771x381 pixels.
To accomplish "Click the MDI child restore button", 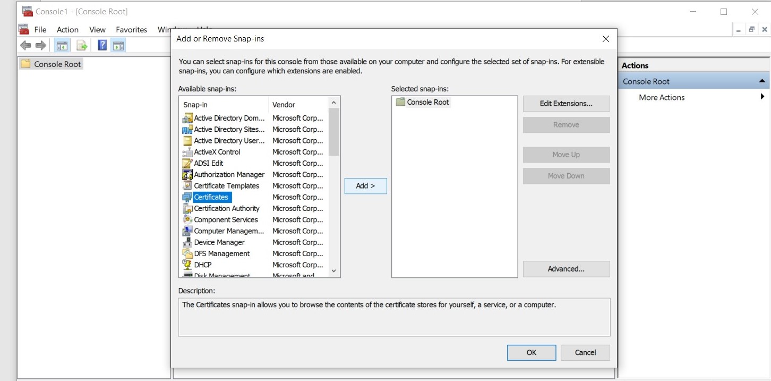I will pos(751,30).
